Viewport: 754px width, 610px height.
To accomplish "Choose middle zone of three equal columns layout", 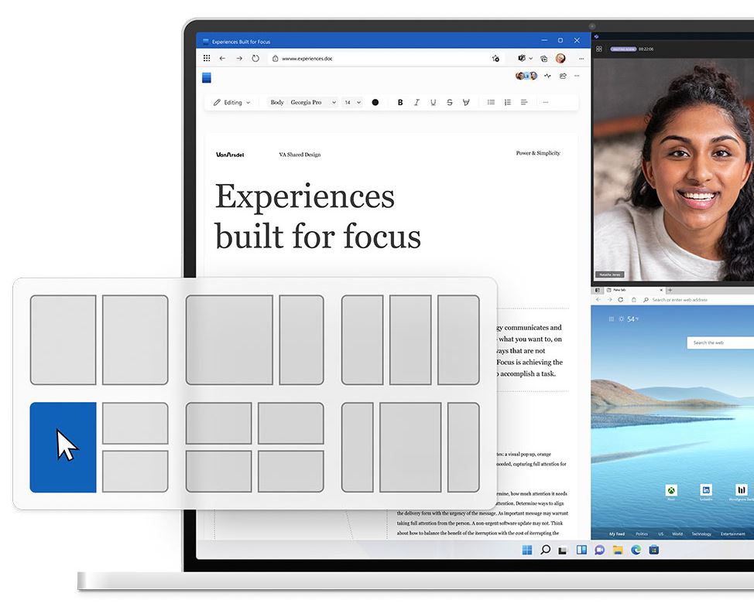I will point(410,340).
